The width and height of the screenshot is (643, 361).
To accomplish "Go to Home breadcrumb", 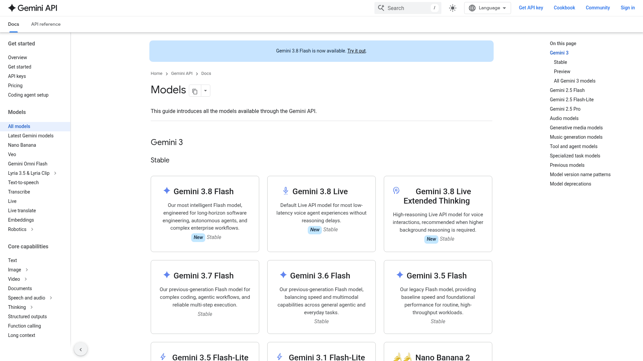I will pos(156,74).
